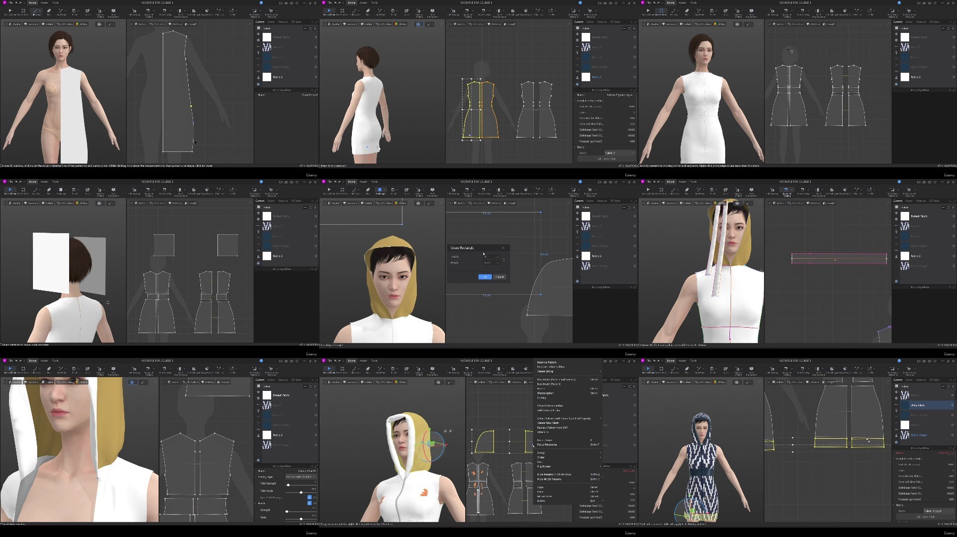Switch Fabric panel to list view, face close-up window

click(x=315, y=386)
